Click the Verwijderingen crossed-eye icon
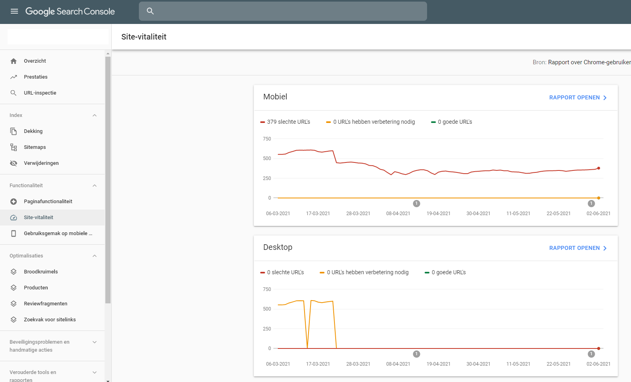 click(14, 163)
